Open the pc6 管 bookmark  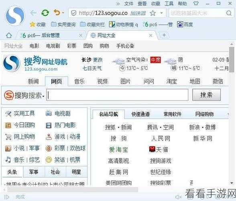tap(158, 24)
